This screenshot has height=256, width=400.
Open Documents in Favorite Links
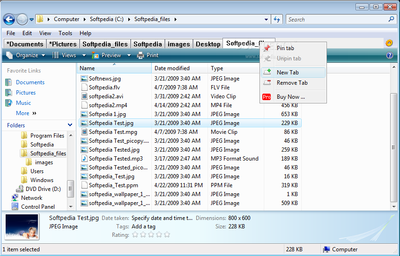tap(30, 82)
